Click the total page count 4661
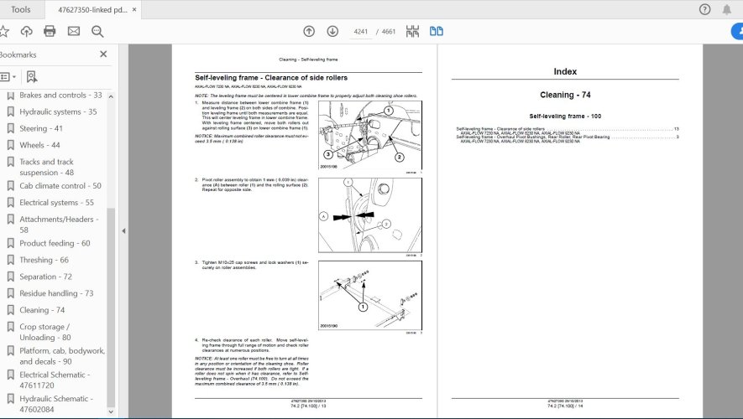This screenshot has height=419, width=743. 388,32
